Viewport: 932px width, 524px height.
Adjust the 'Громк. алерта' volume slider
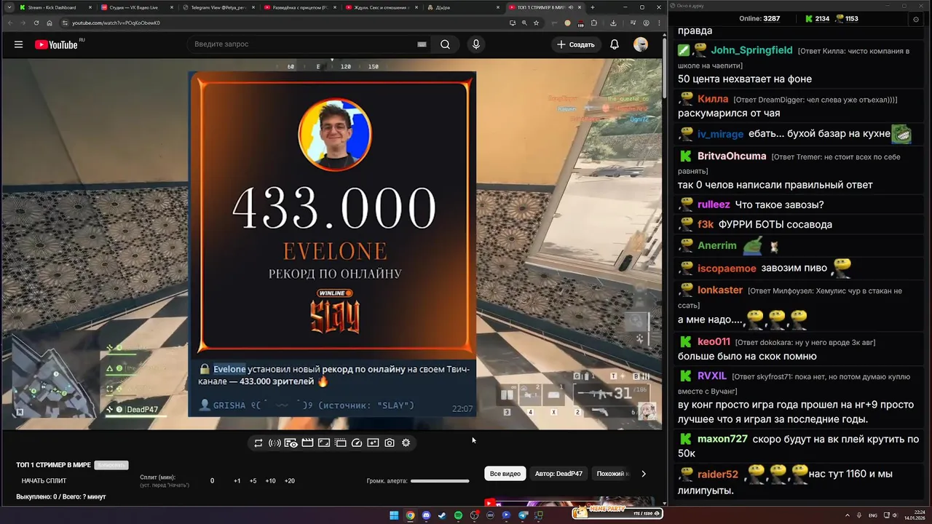(x=440, y=480)
